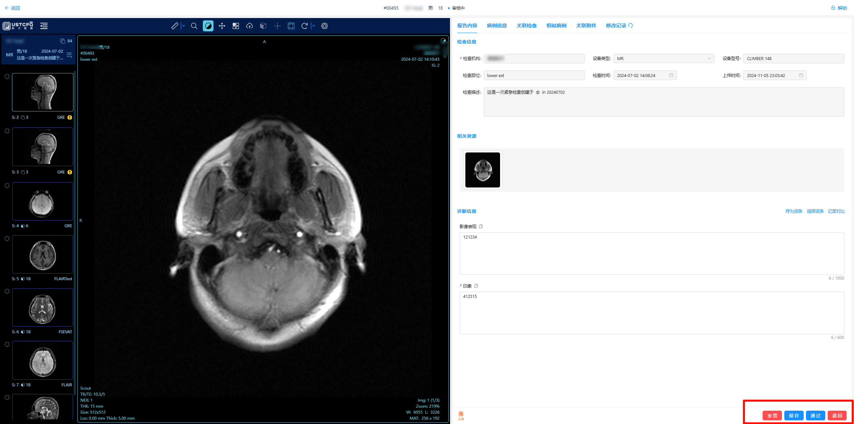Select the ruler measurement tool
The height and width of the screenshot is (424, 854).
tap(174, 26)
